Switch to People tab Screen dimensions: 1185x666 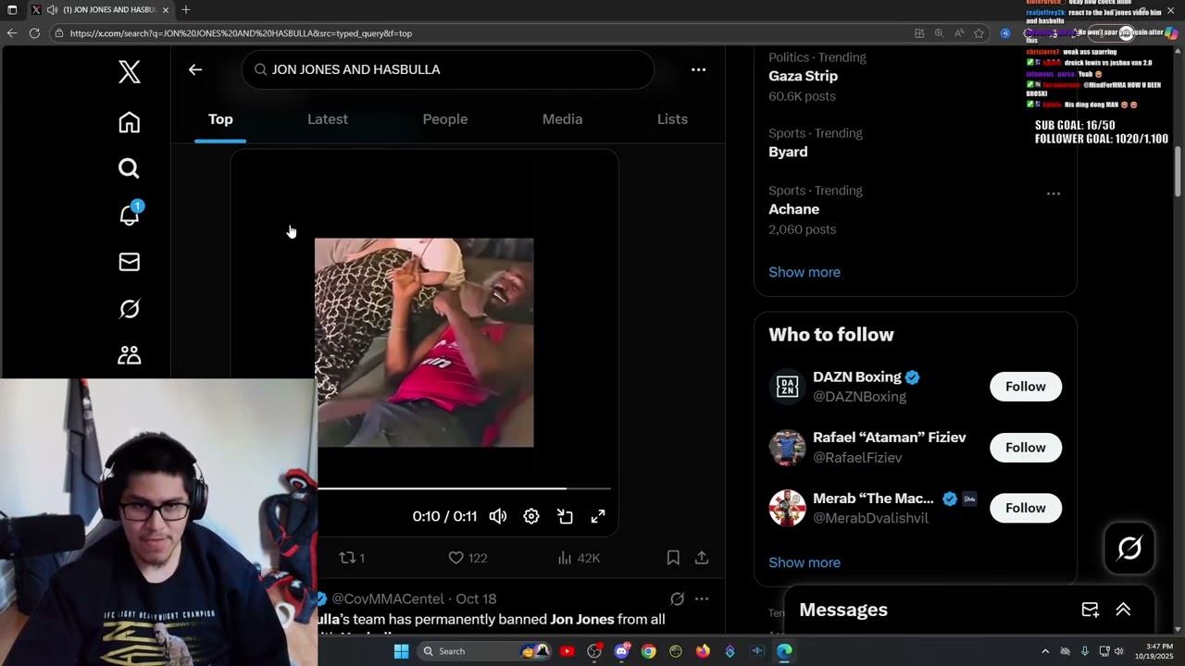pyautogui.click(x=445, y=119)
